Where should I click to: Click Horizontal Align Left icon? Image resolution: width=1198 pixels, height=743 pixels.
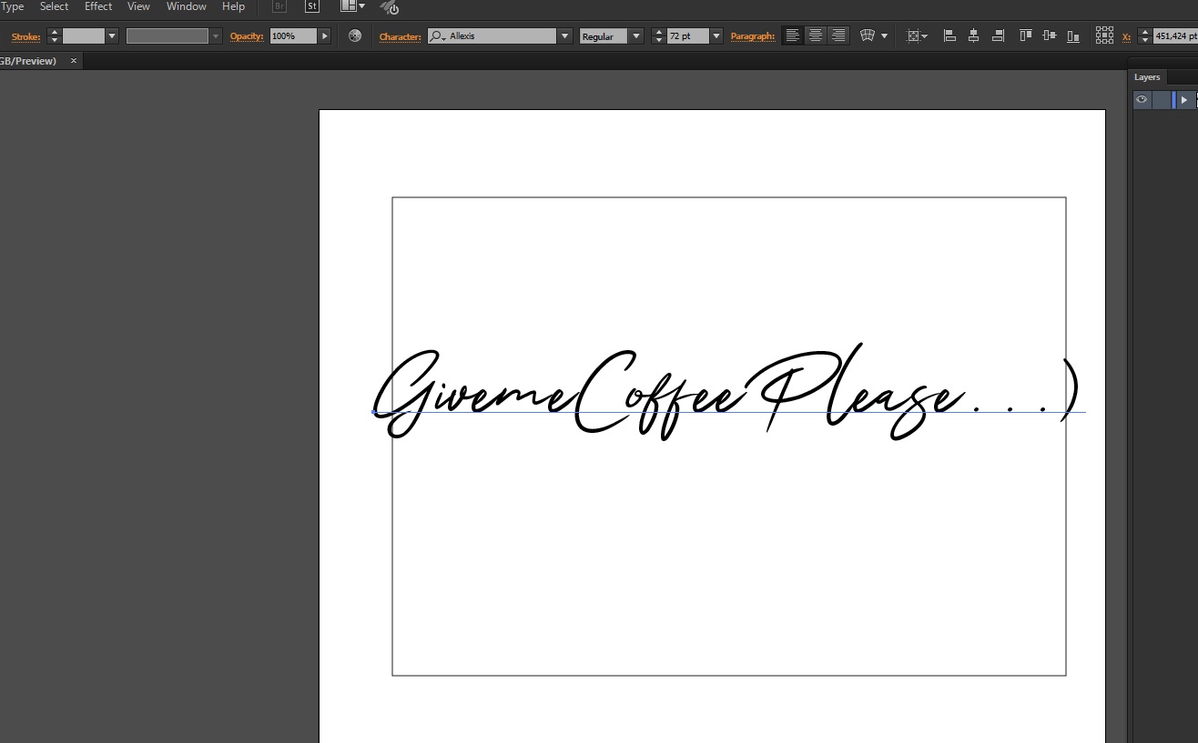tap(949, 35)
